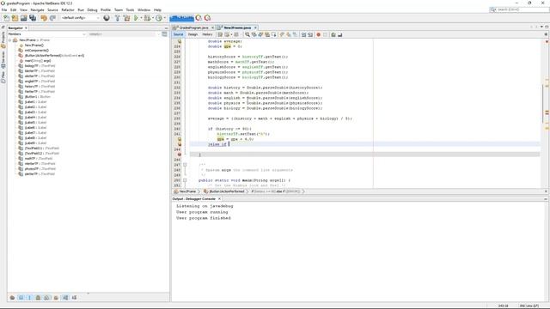The height and width of the screenshot is (309, 550).
Task: Toggle the seventh filter button in Navigator bottom bar
Action: [x=65, y=298]
